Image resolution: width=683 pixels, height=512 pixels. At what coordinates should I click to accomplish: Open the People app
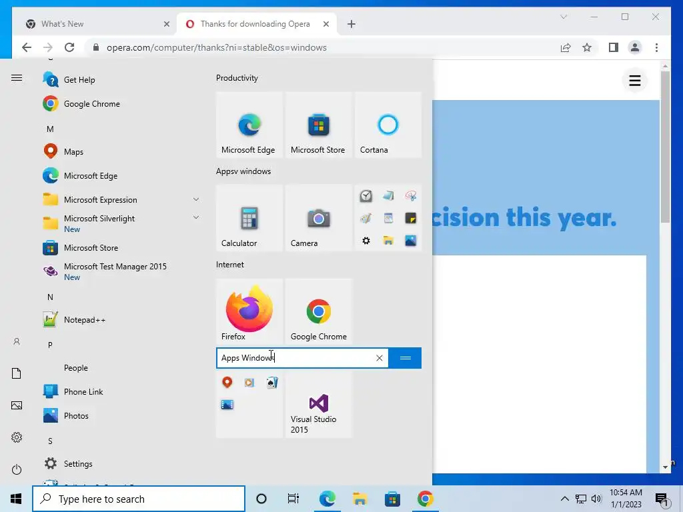click(x=76, y=368)
